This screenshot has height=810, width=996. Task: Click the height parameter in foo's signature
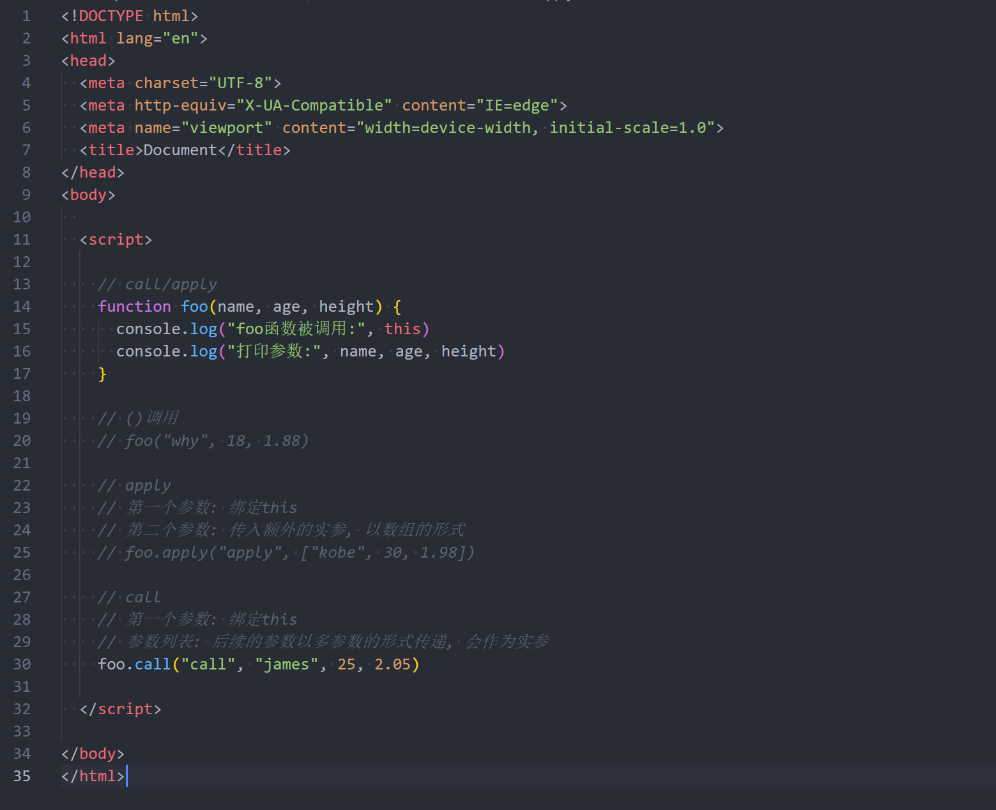(346, 307)
